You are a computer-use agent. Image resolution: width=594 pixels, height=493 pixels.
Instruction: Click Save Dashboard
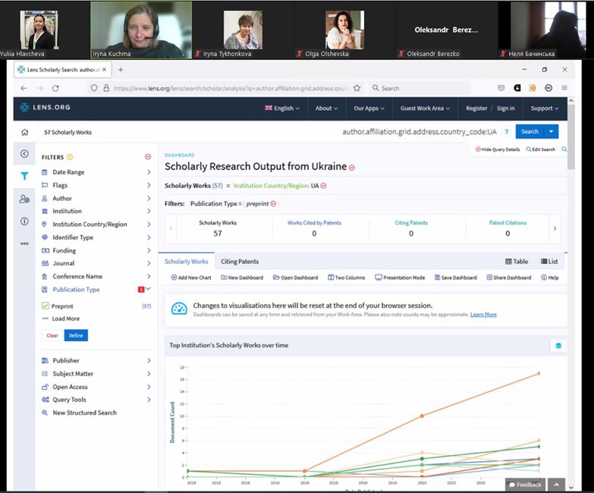tap(455, 278)
